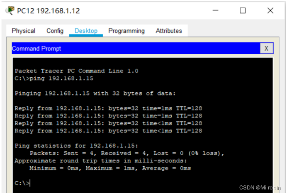
Task: Open the Programming tab
Action: click(126, 31)
